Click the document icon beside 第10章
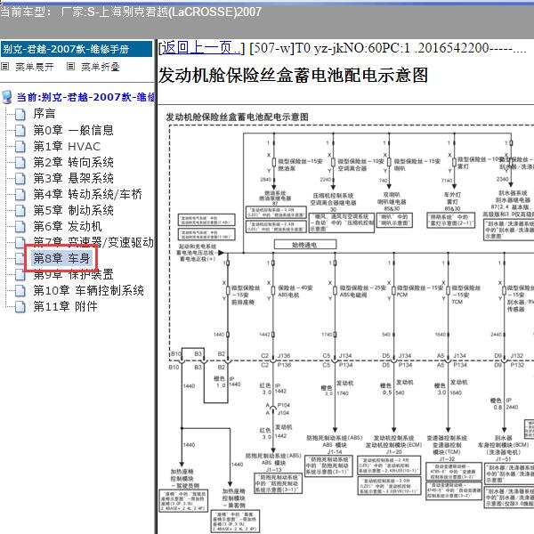 pyautogui.click(x=20, y=291)
